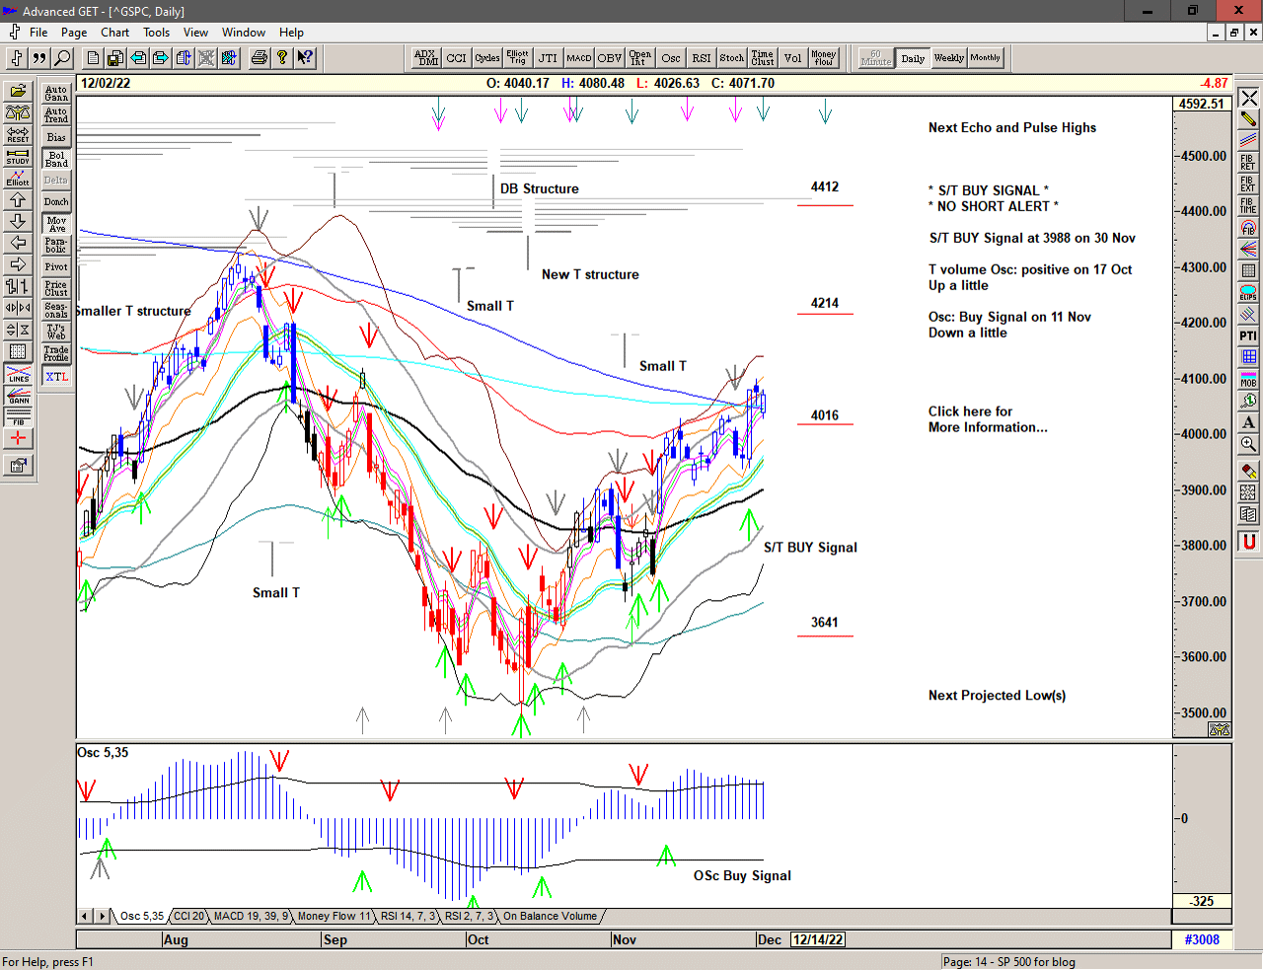1263x970 pixels.
Task: Click the Gann lines tool icon
Action: [x=18, y=396]
